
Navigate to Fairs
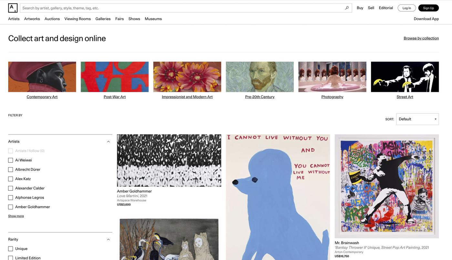pos(119,19)
